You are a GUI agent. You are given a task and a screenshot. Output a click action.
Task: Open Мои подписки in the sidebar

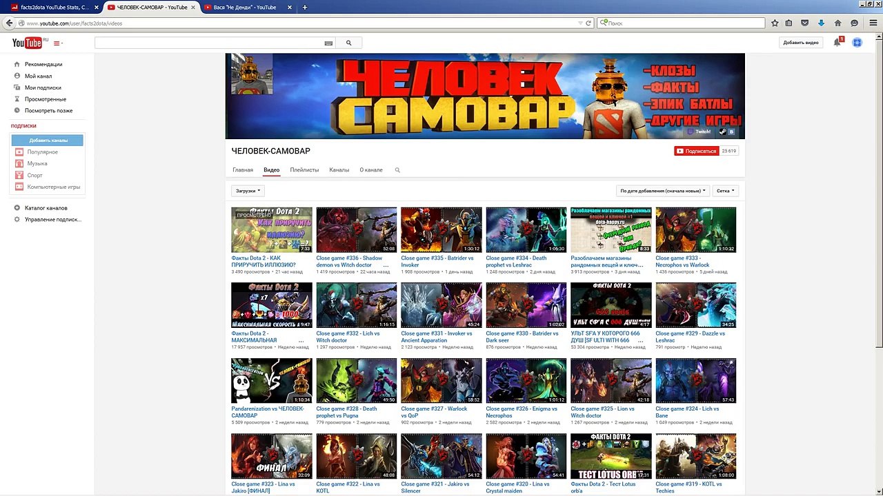[x=43, y=87]
